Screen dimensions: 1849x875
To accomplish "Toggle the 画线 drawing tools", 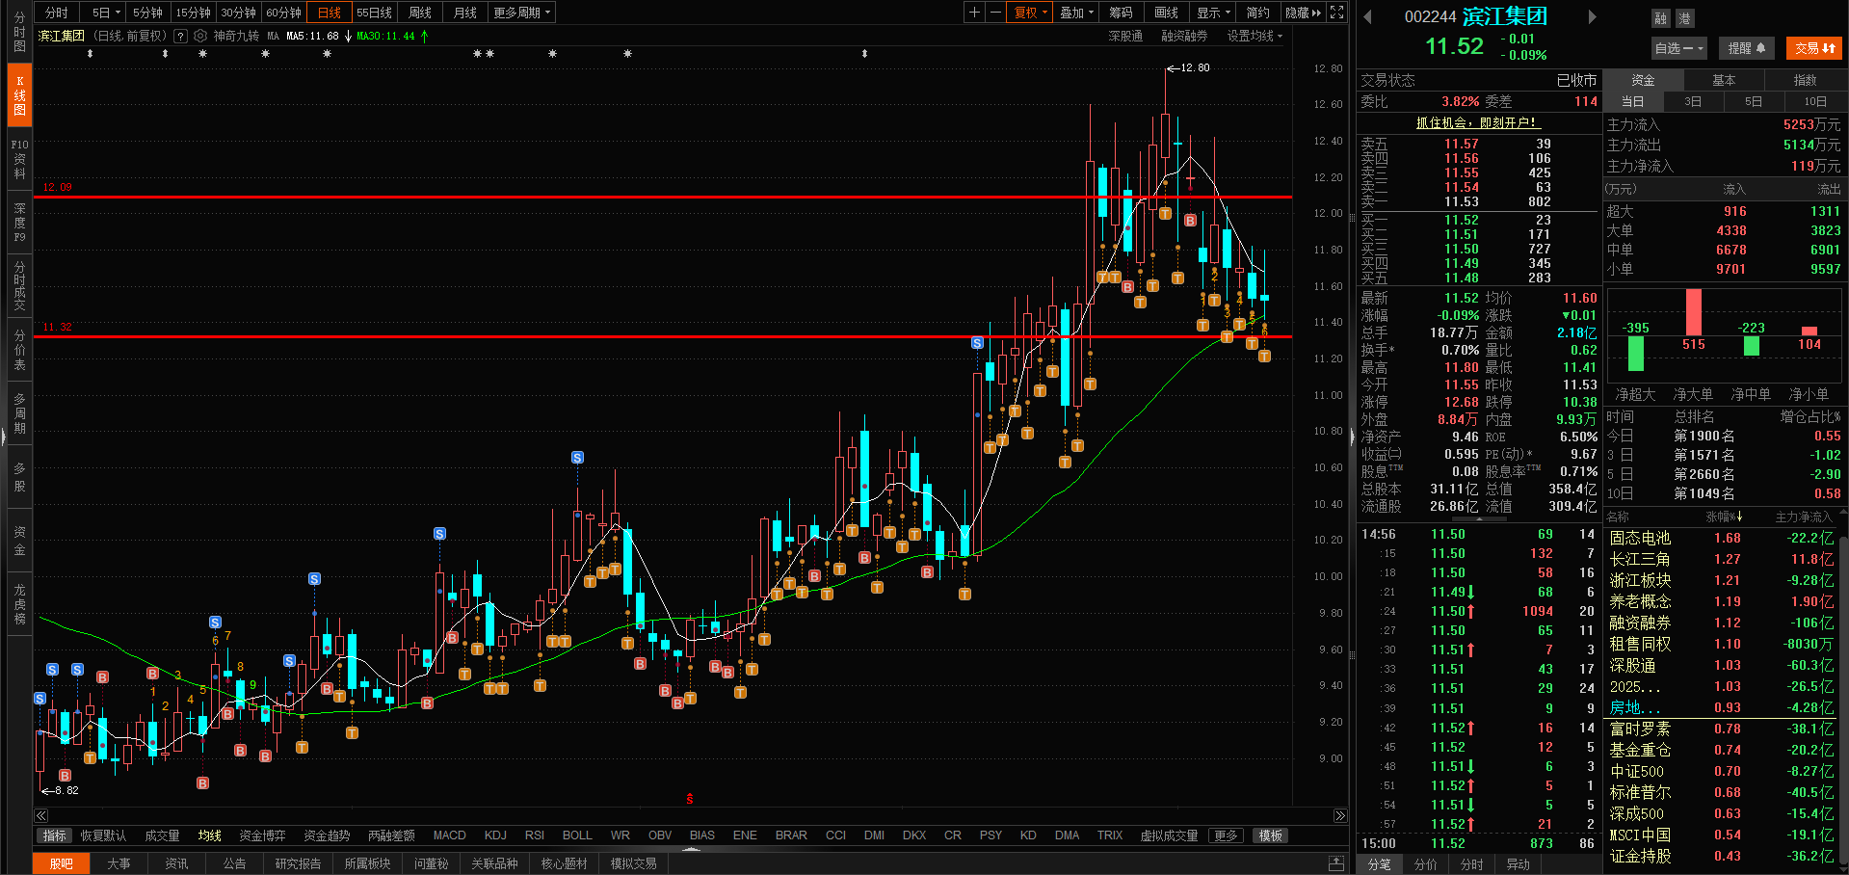I will coord(1166,13).
